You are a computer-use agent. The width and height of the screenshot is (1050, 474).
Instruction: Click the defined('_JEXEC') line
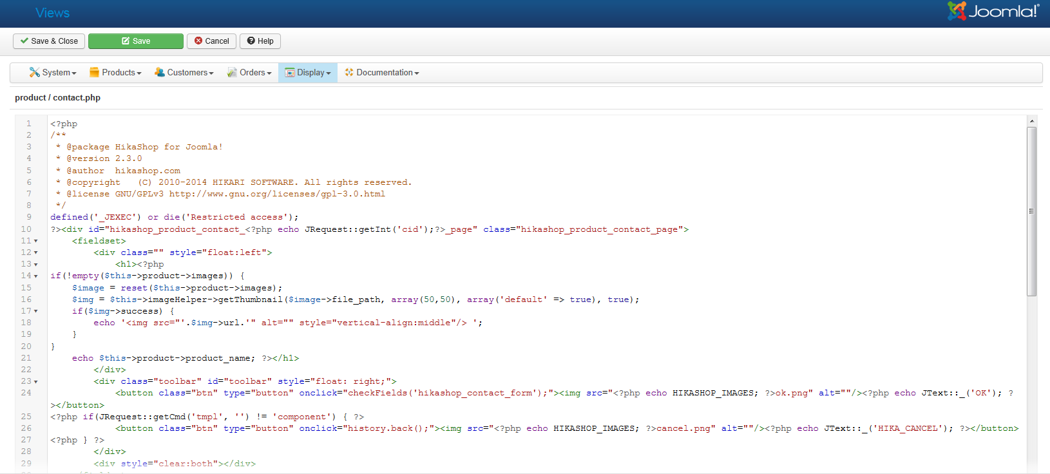click(175, 217)
